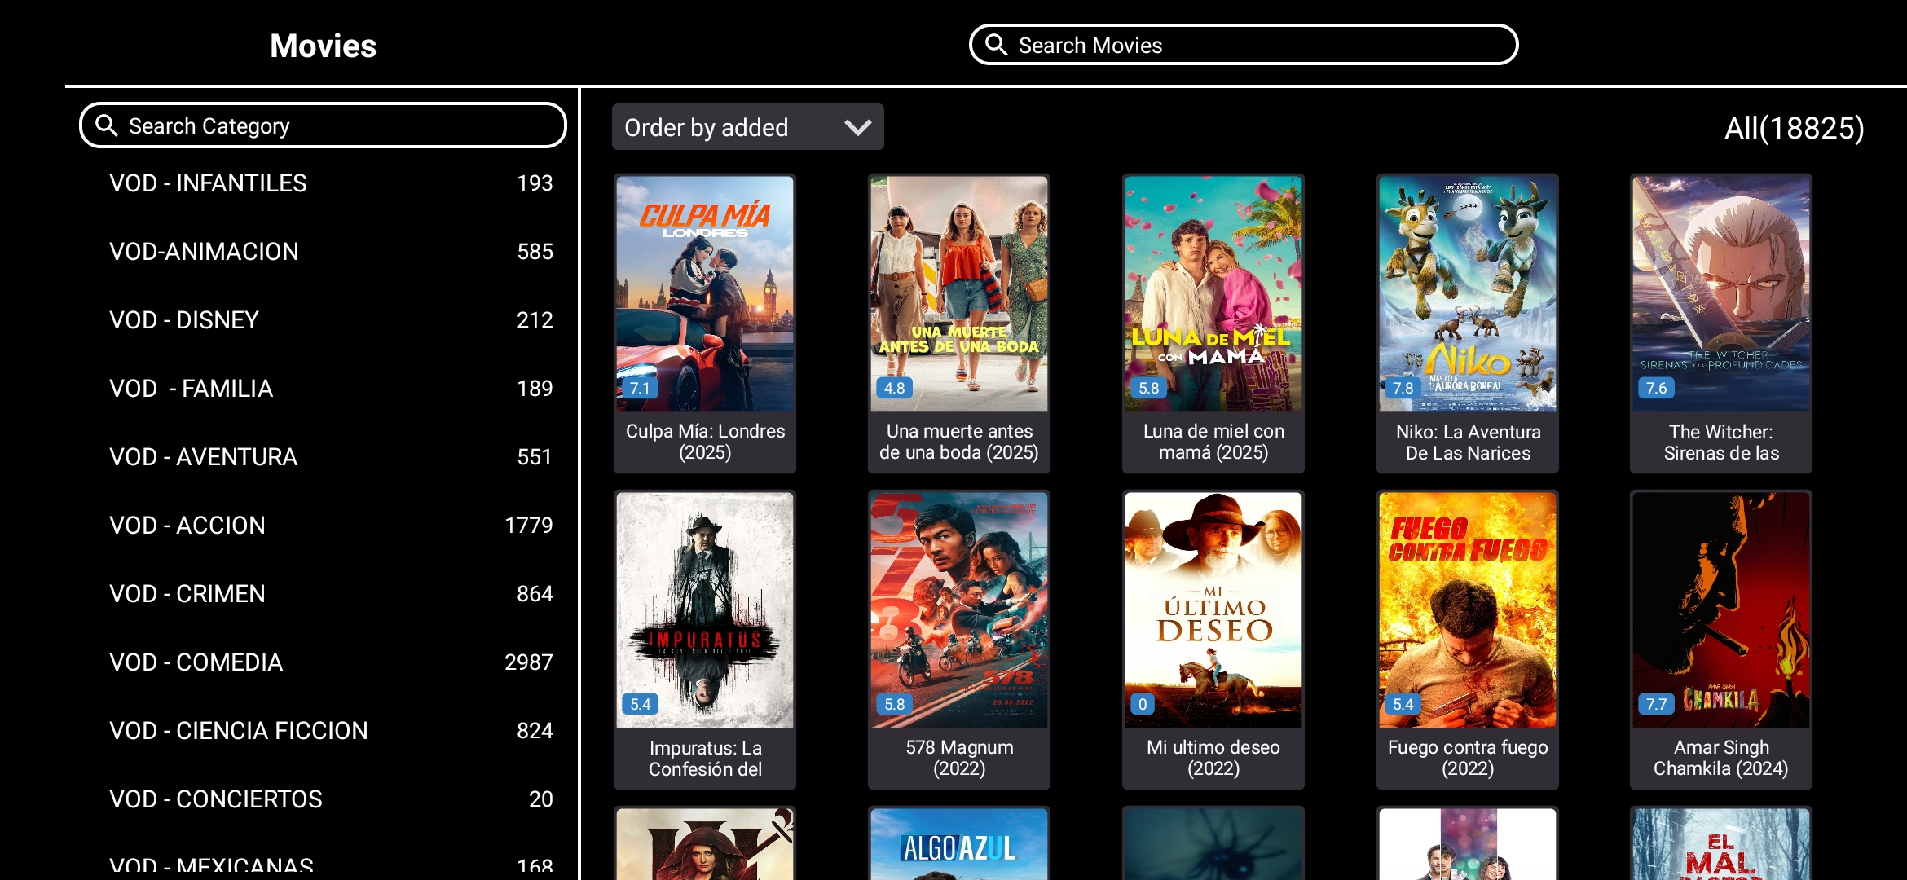Open The Witcher: Sirenas movie thumbnail
The width and height of the screenshot is (1907, 880).
tap(1720, 293)
